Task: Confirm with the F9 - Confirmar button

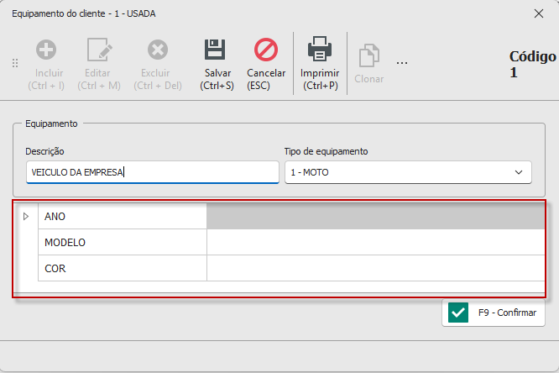Action: click(494, 313)
